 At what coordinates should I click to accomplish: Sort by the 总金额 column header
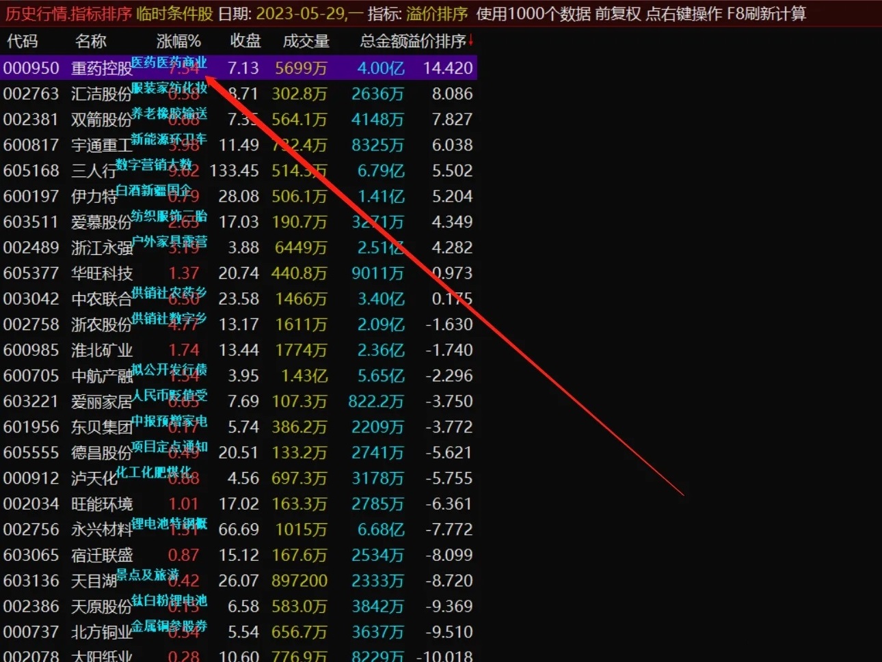point(386,42)
